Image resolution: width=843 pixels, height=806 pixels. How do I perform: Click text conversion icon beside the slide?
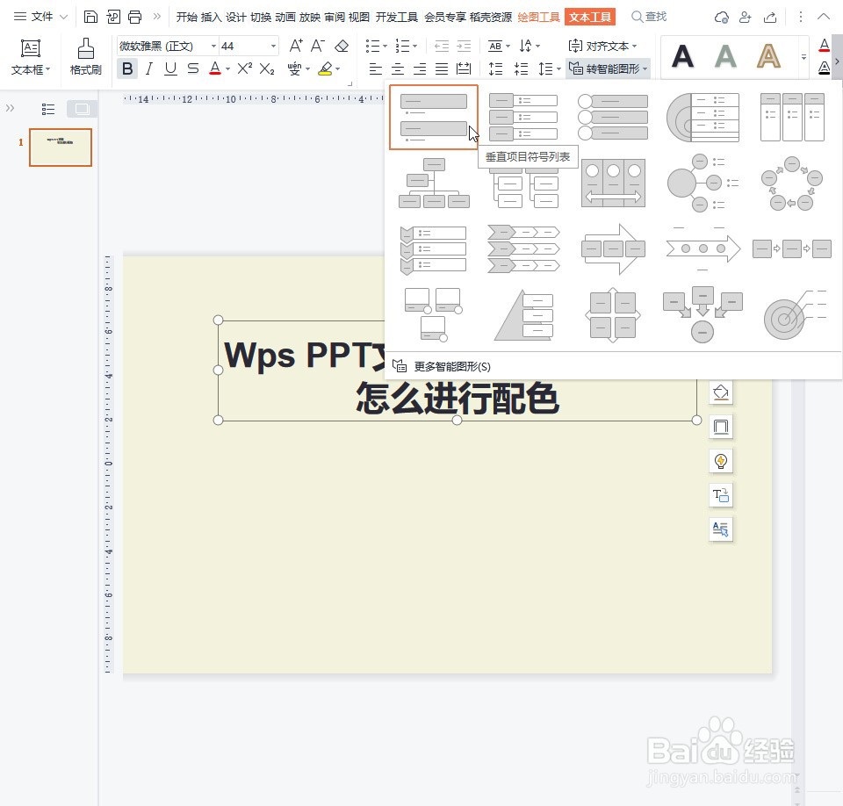pos(720,494)
